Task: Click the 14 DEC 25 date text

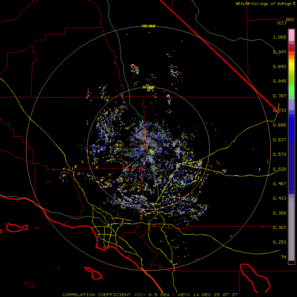Action: pyautogui.click(x=207, y=295)
